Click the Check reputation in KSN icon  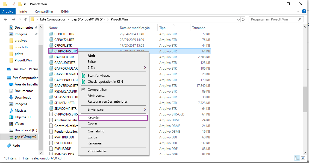[x=83, y=82]
